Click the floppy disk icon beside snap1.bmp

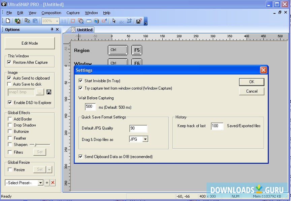[x=49, y=92]
